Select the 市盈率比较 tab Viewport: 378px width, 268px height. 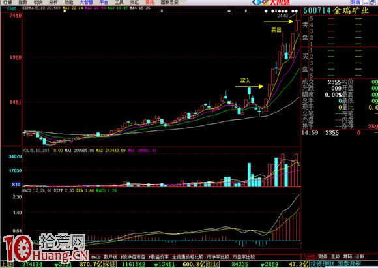[x=244, y=257]
